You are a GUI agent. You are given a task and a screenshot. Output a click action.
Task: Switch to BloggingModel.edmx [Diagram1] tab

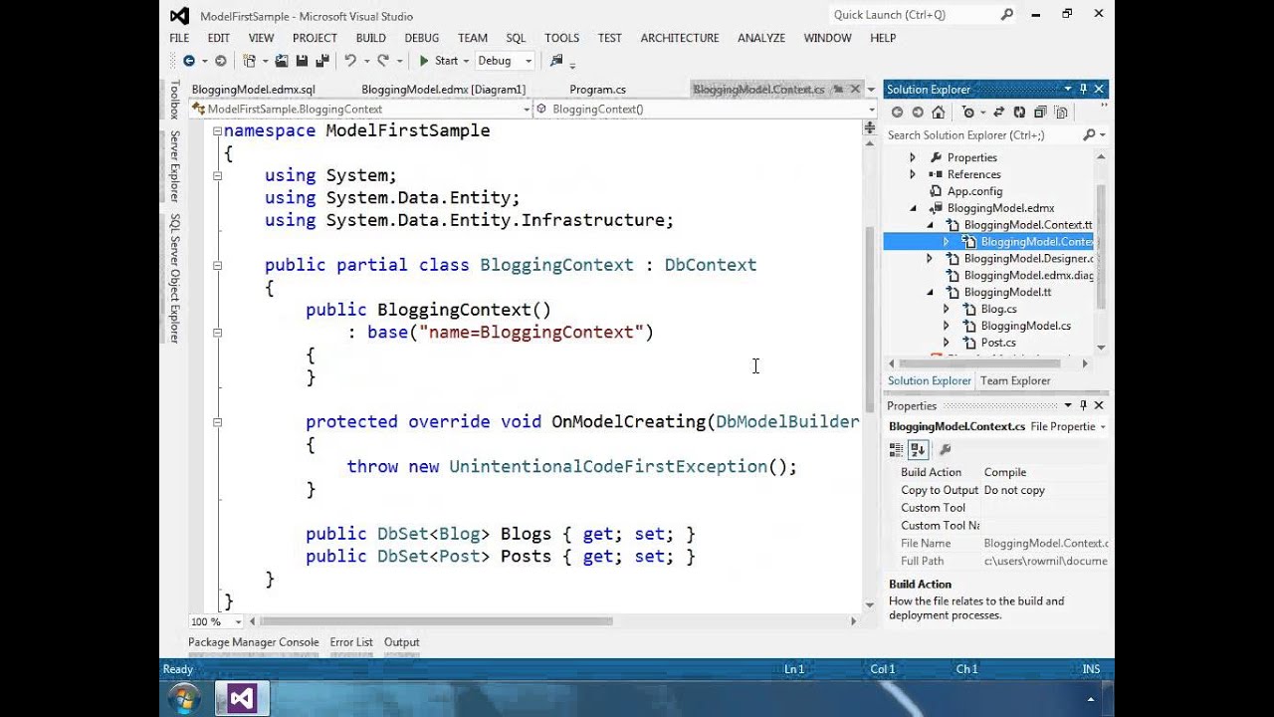click(x=443, y=90)
